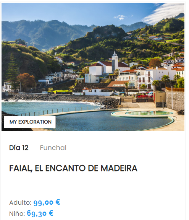189x220 pixels.
Task: Click the small round green pool in photo
Action: coord(149,113)
